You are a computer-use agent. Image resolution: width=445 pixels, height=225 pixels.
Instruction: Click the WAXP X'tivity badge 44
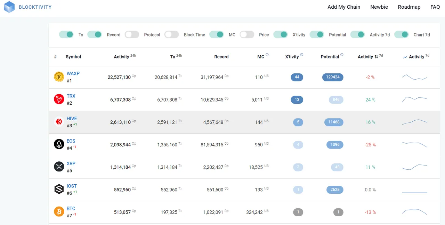point(297,77)
